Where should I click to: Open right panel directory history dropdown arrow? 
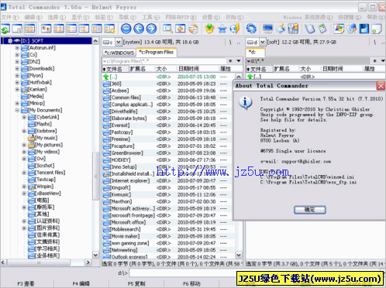[x=383, y=61]
